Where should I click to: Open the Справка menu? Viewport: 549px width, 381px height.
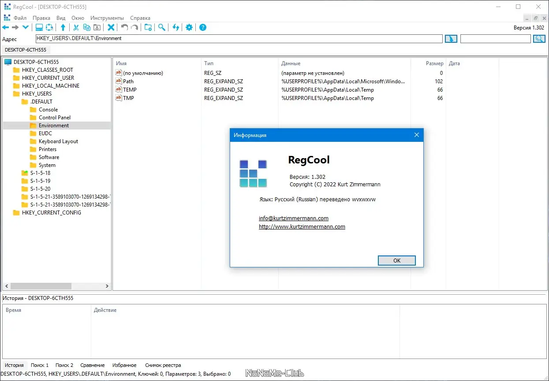click(x=140, y=18)
